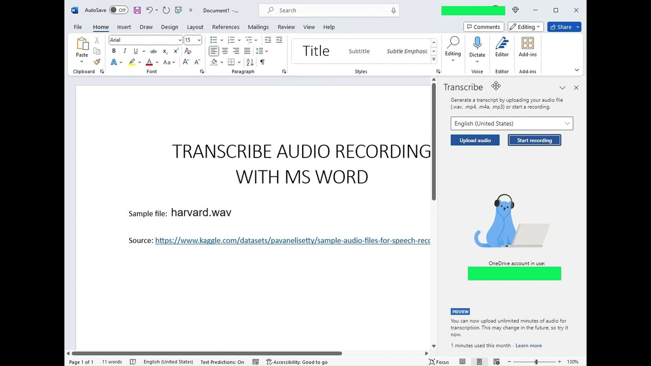Click the Start recording button
Screen dimensions: 651x366
coord(535,140)
